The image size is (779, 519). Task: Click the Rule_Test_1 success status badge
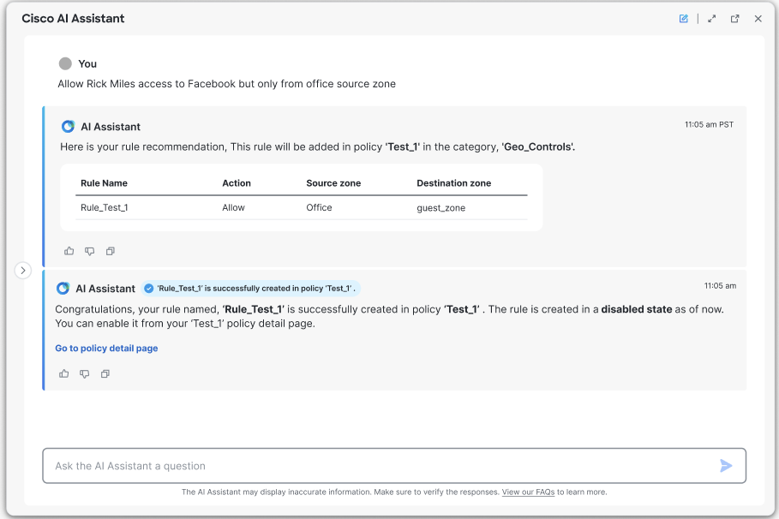point(251,288)
